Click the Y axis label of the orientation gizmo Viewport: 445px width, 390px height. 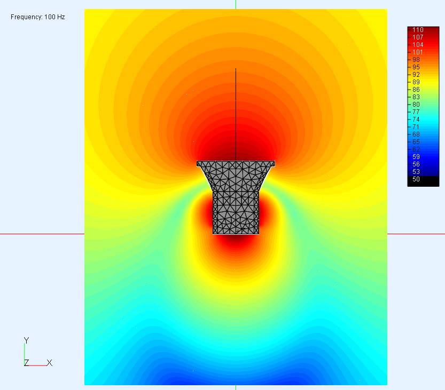point(26,340)
